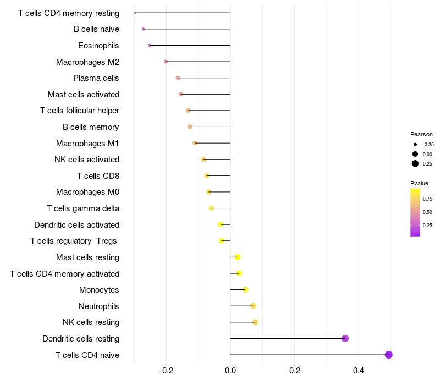Click the T cells CD4 naive data point
This screenshot has width=440, height=385.
click(388, 355)
